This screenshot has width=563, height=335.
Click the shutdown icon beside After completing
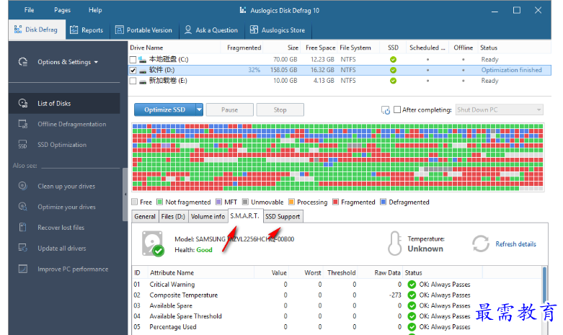[386, 110]
